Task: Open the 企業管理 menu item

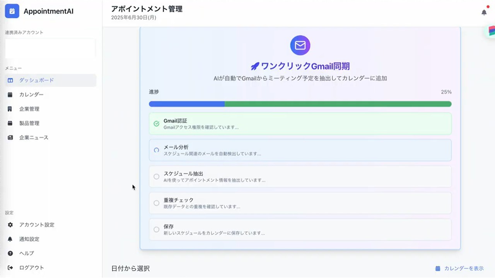Action: pos(51,109)
